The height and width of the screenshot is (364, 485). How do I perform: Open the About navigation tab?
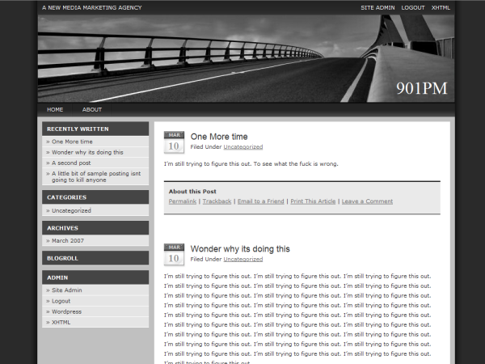(92, 109)
